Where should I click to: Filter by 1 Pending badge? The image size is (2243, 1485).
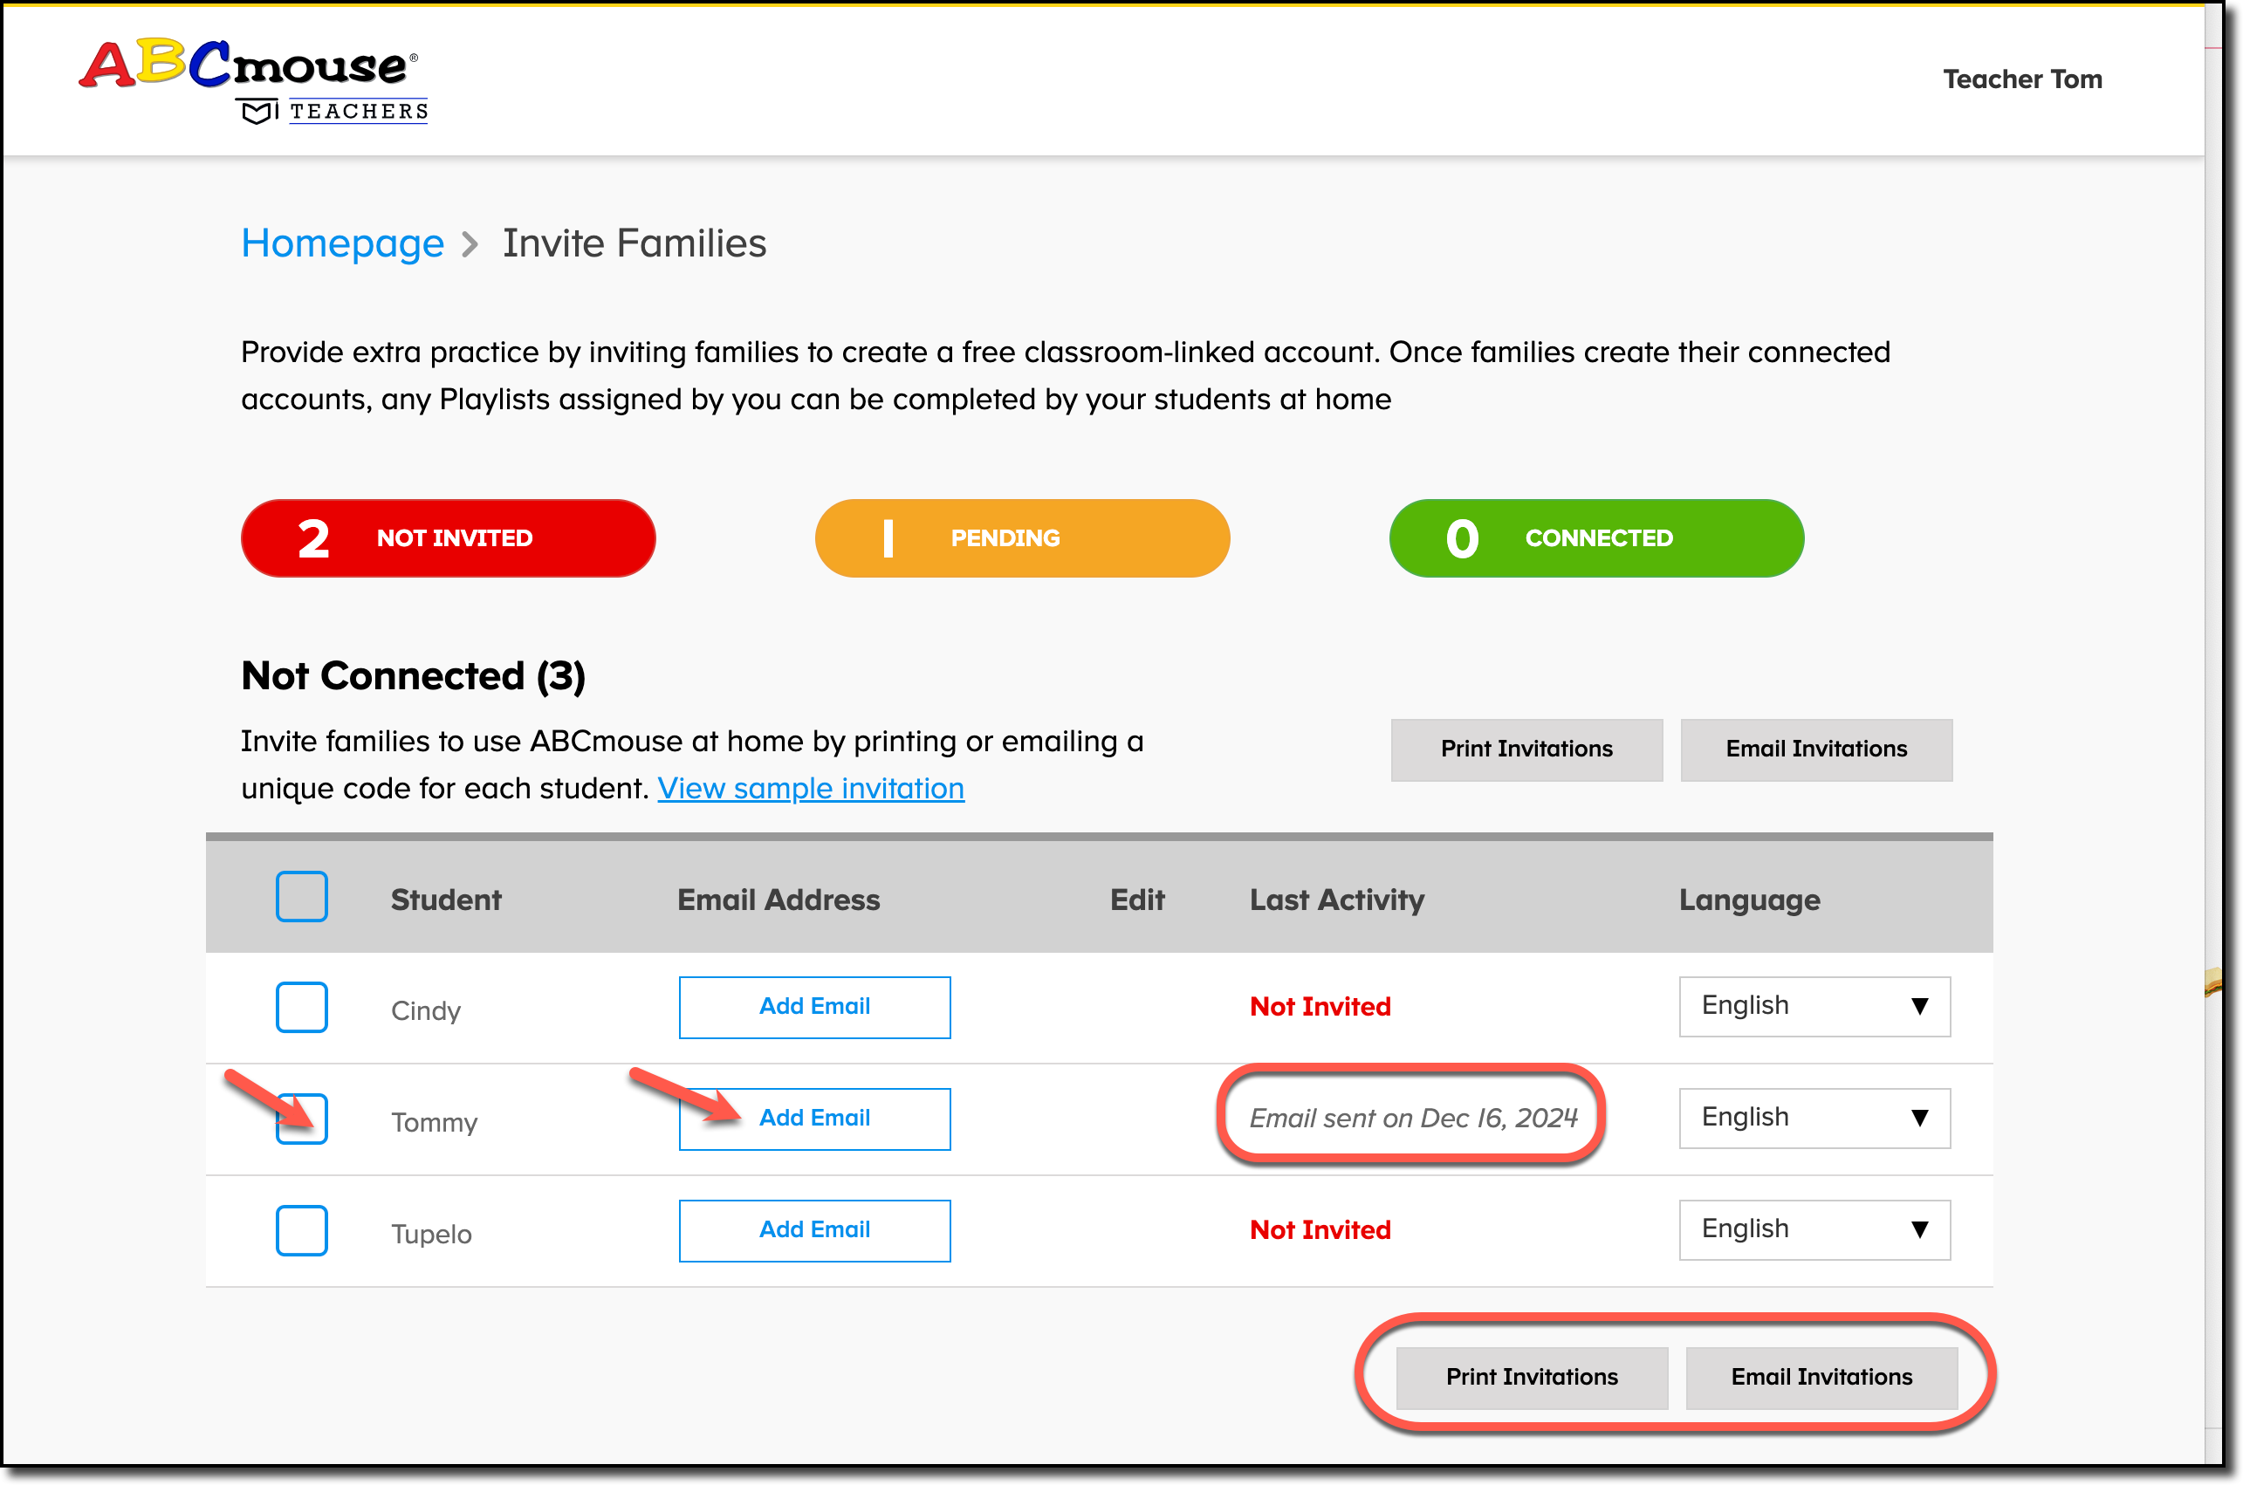point(1022,538)
